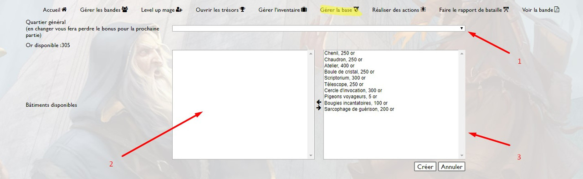Click the bug icon beside Réaliser des actions
The width and height of the screenshot is (583, 179).
pos(423,9)
